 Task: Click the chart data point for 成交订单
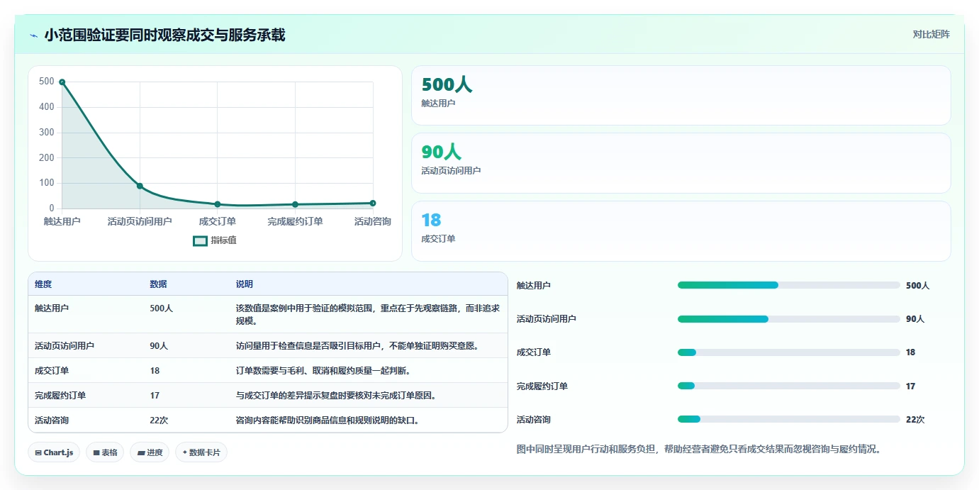[x=218, y=204]
